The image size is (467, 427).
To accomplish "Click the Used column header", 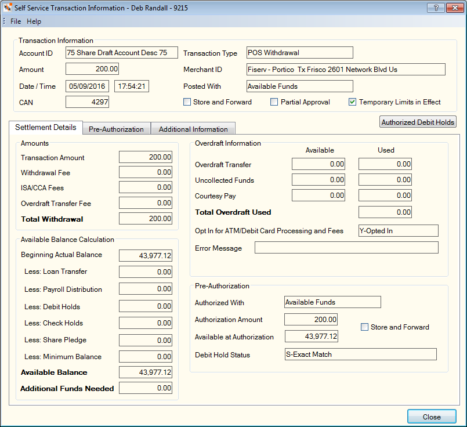I will coord(386,150).
